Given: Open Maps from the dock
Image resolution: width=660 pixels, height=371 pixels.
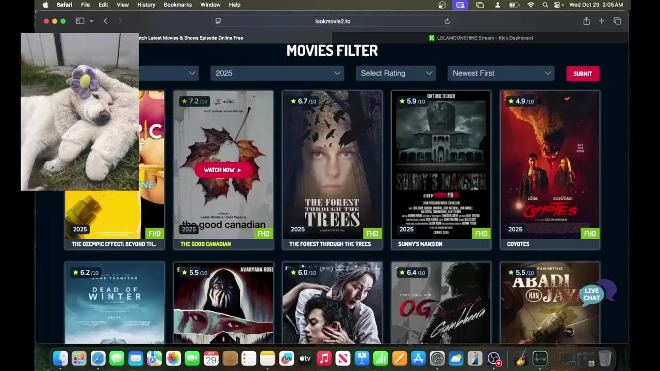Looking at the screenshot, I should pyautogui.click(x=154, y=358).
